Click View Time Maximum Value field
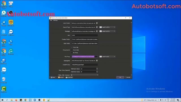This screenshot has width=181, height=102. pyautogui.click(x=88, y=72)
